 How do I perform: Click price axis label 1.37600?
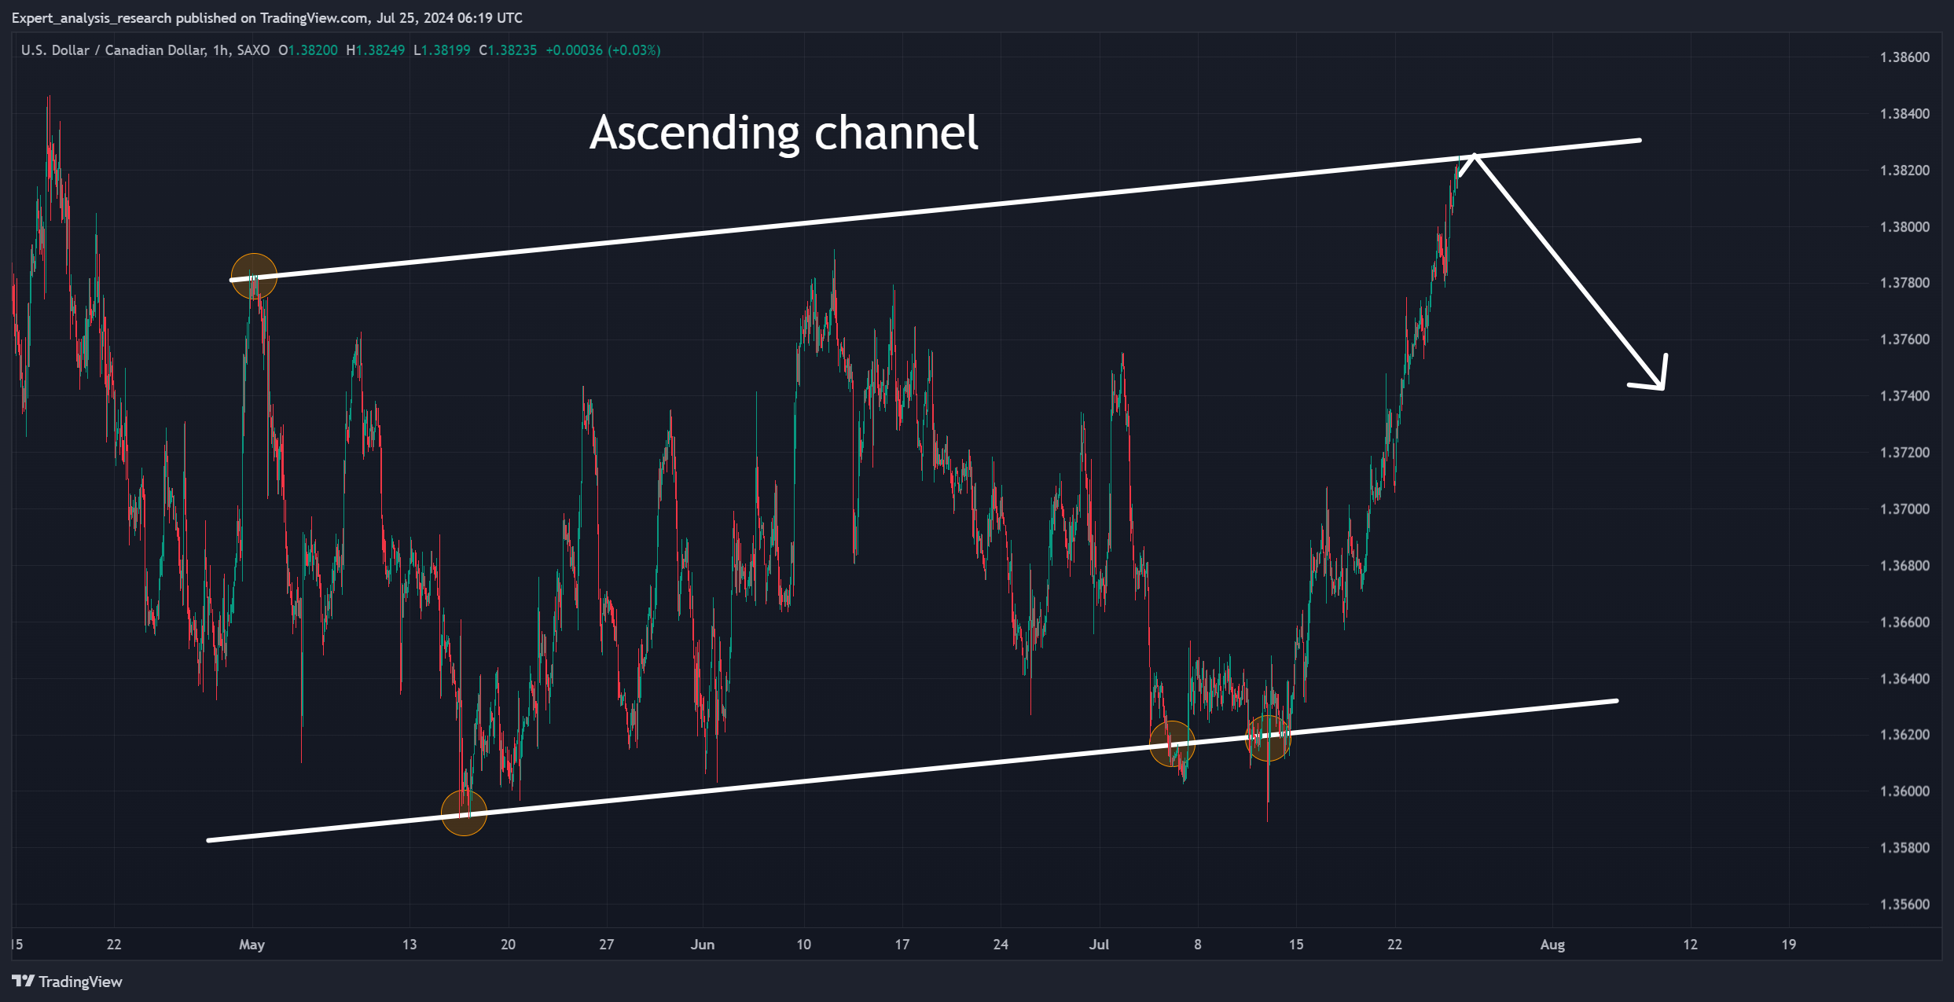tap(1904, 340)
